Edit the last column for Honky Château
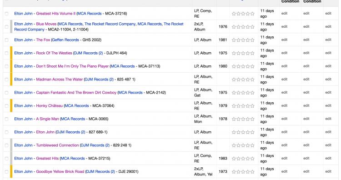The image size is (341, 180). point(328,105)
